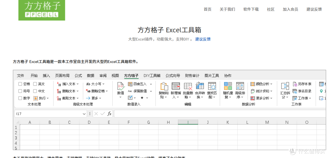Open the Name Box dropdown arrow

click(84, 114)
